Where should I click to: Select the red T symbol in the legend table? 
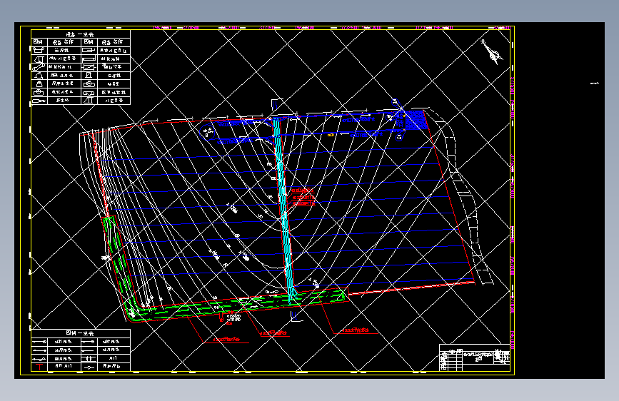[39, 367]
